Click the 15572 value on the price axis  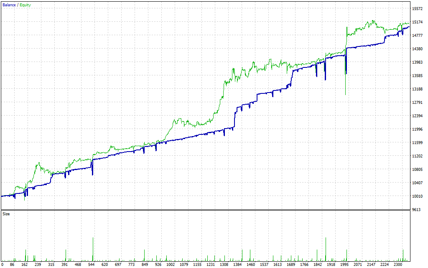tap(417, 9)
